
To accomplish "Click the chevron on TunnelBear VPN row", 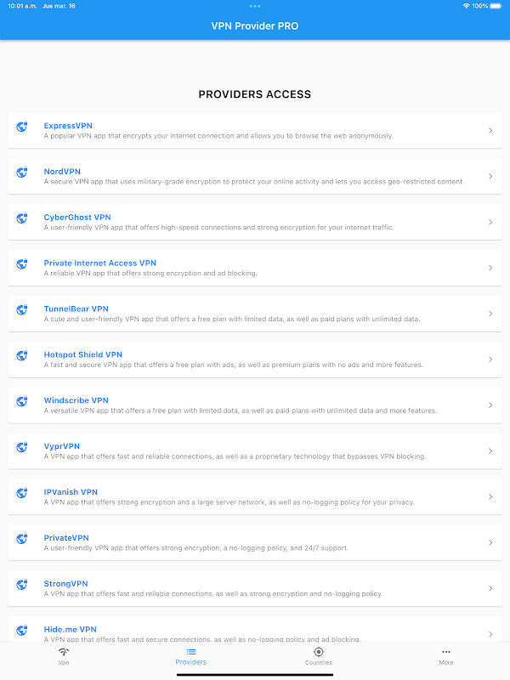I will (490, 314).
